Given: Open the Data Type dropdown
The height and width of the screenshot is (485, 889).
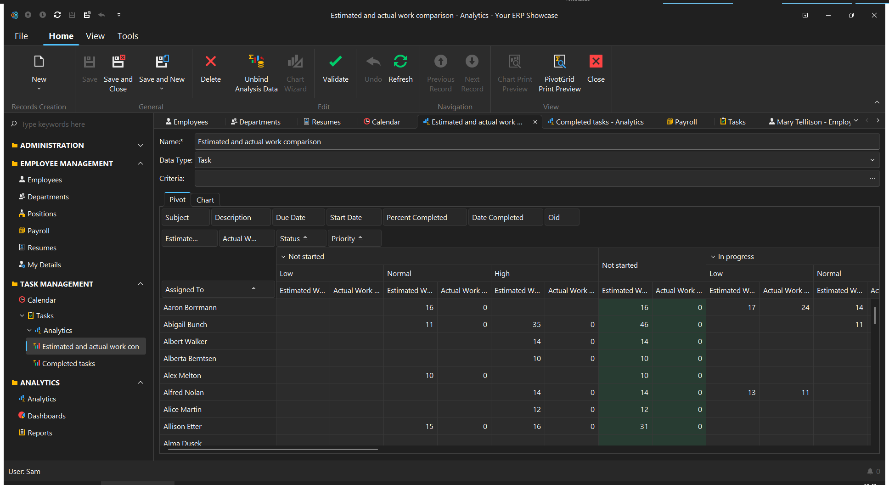Looking at the screenshot, I should coord(872,160).
